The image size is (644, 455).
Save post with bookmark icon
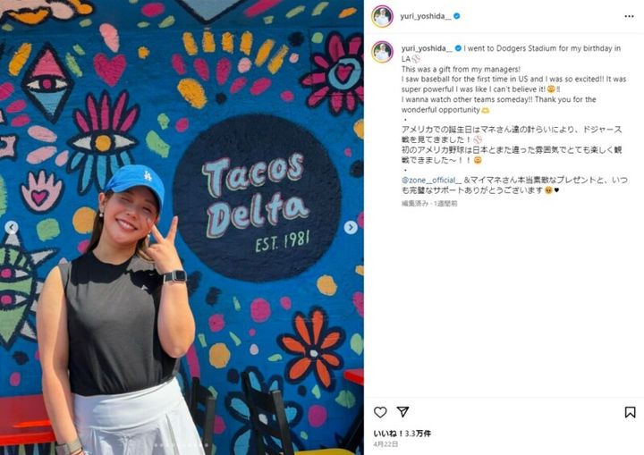pos(630,412)
